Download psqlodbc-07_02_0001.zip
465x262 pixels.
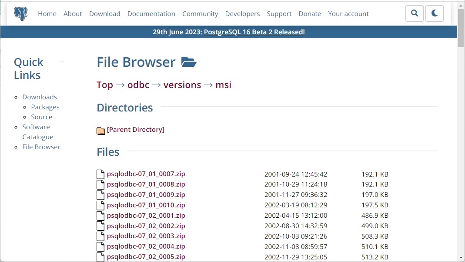tap(146, 215)
